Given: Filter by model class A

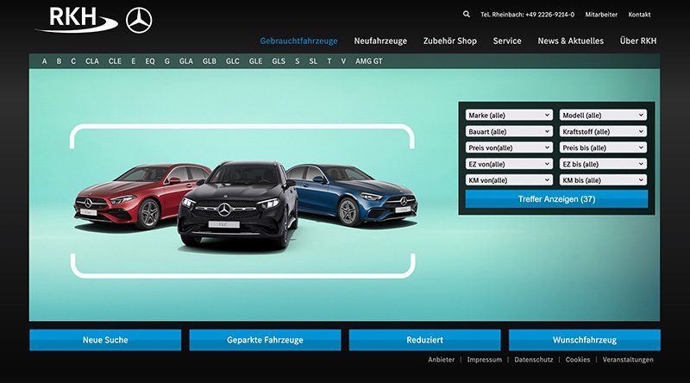Looking at the screenshot, I should click(x=45, y=61).
